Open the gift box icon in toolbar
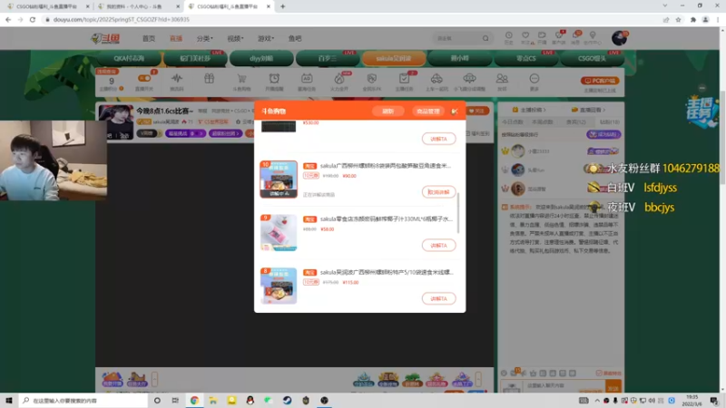This screenshot has width=726, height=408. click(x=210, y=79)
